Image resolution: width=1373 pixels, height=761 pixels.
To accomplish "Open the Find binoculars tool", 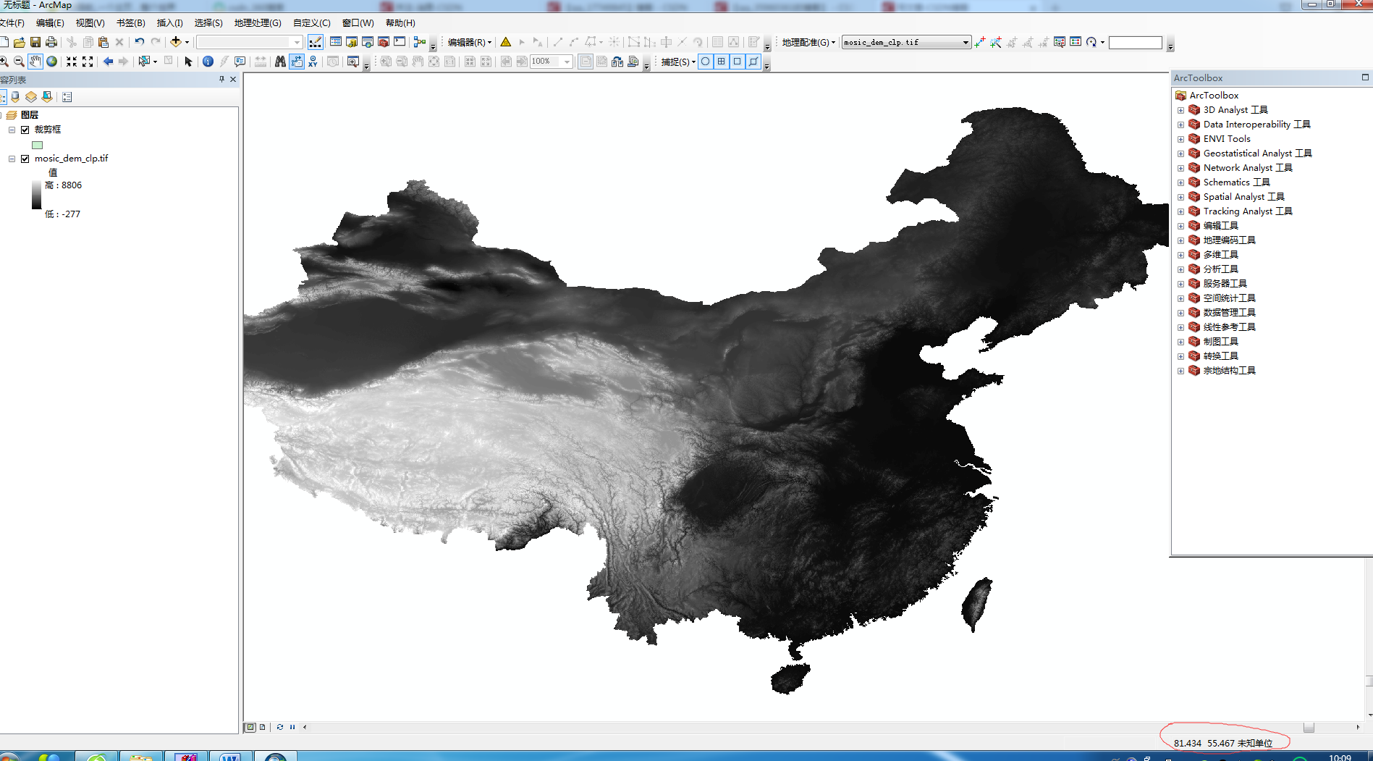I will [280, 62].
